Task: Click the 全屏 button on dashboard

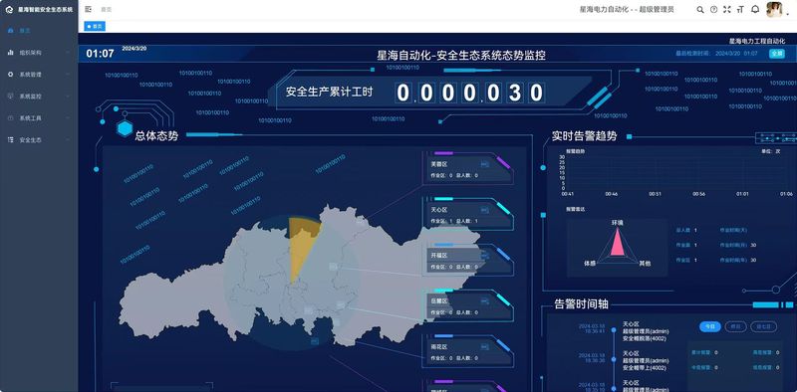Action: coord(776,54)
